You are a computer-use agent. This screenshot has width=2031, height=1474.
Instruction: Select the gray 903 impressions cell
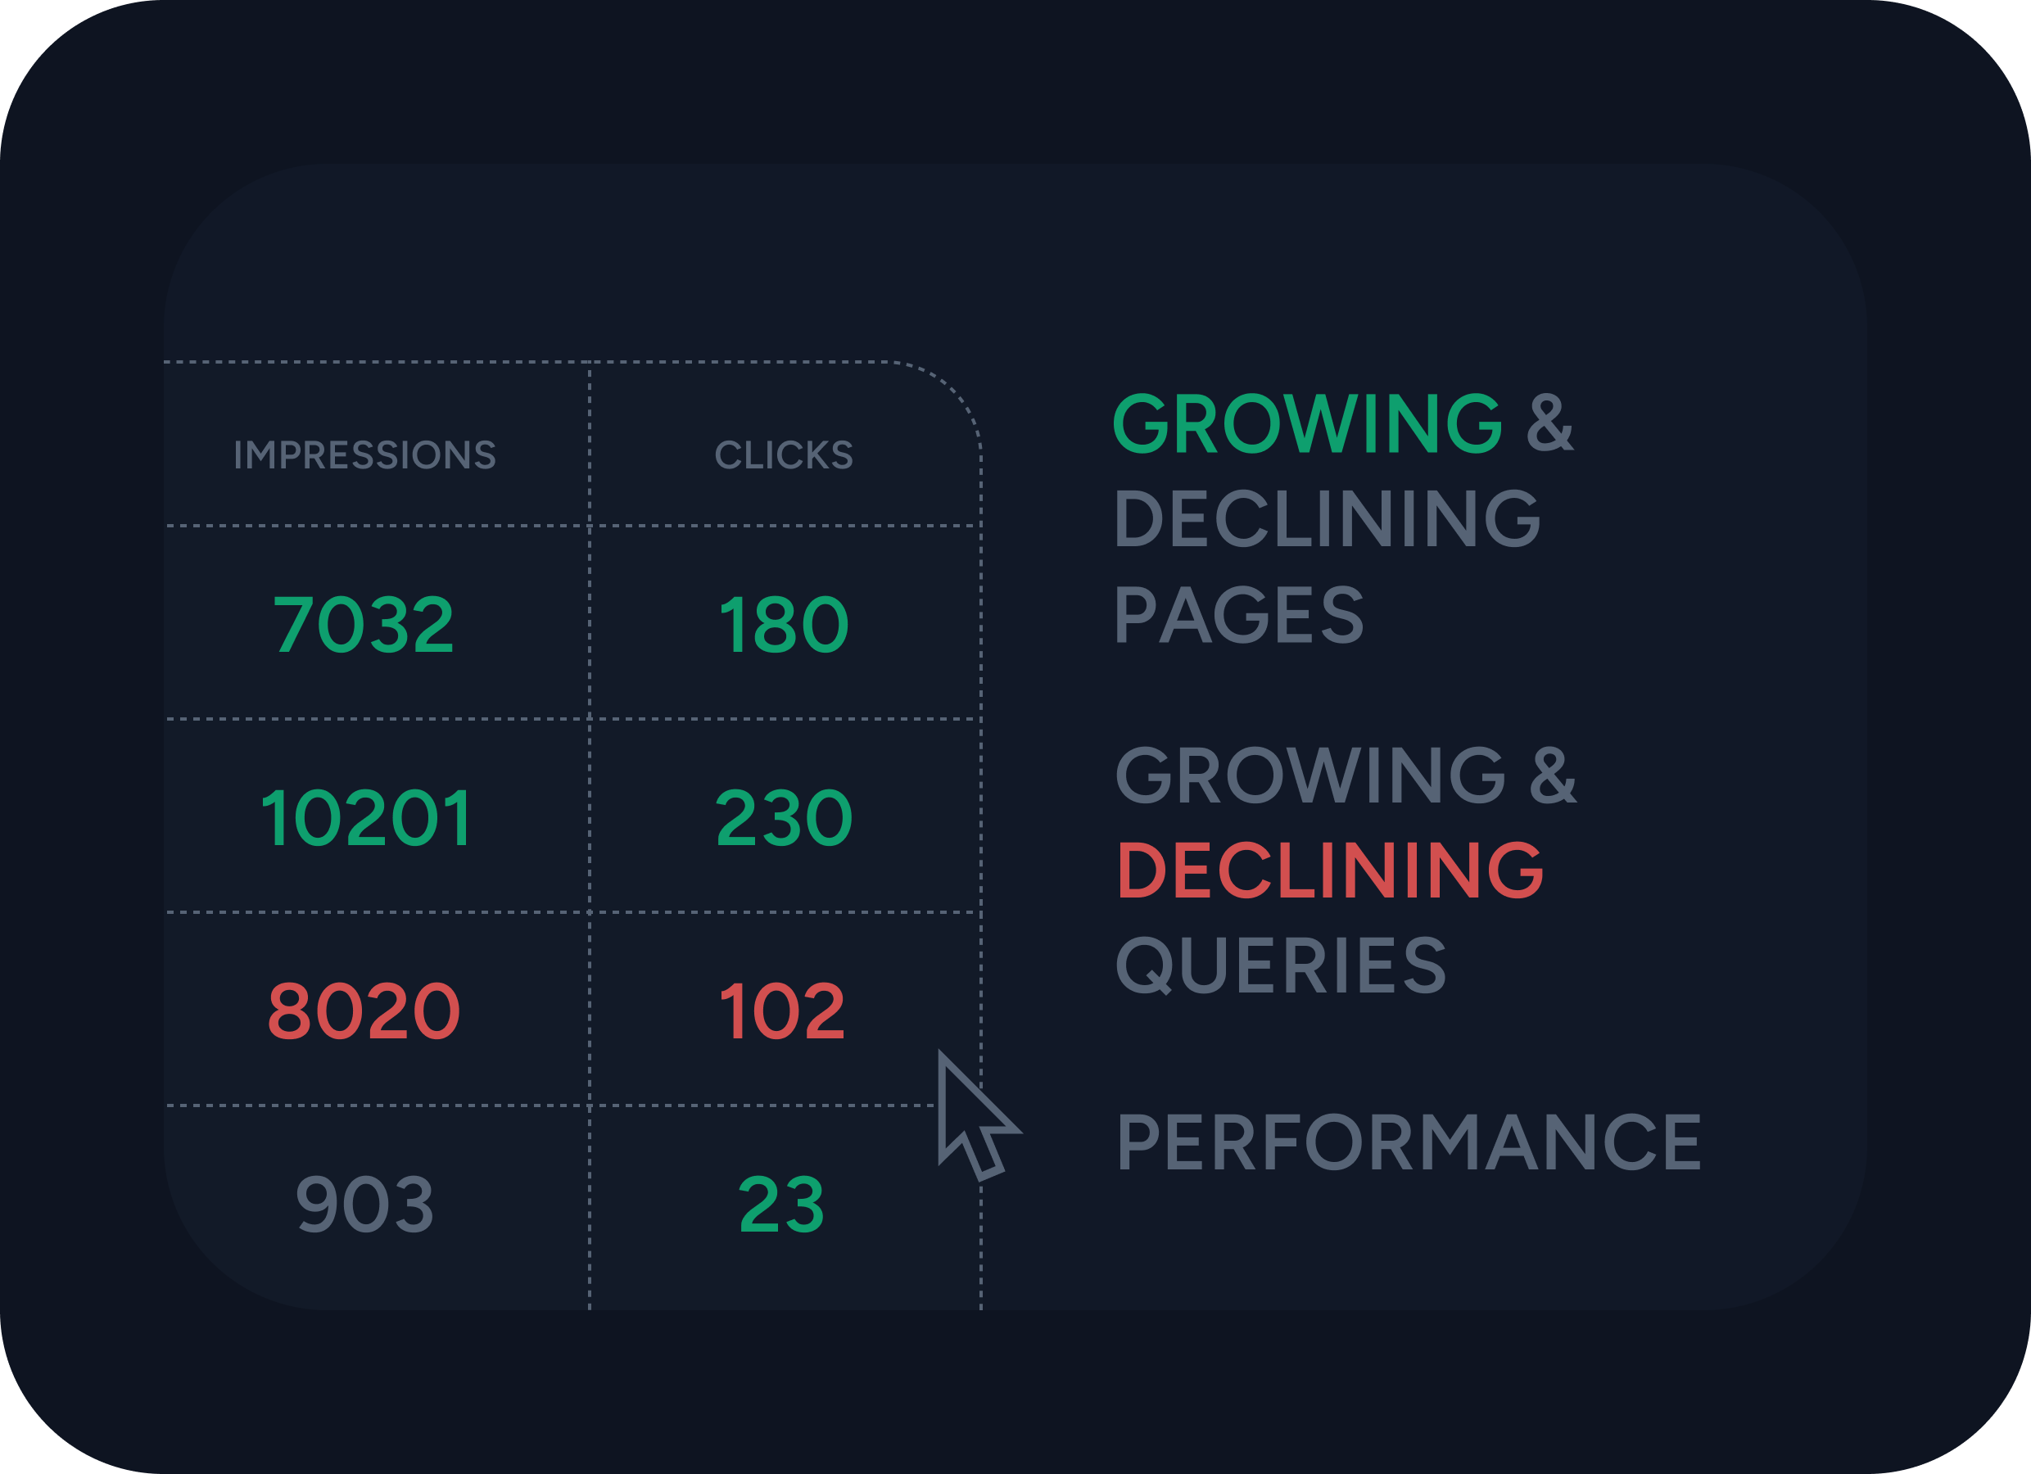pos(364,1205)
